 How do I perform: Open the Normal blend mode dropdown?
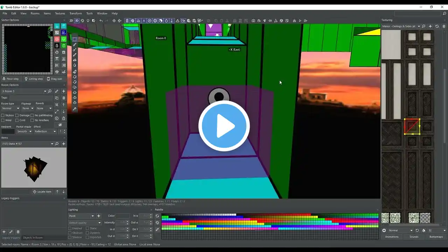[x=400, y=230]
